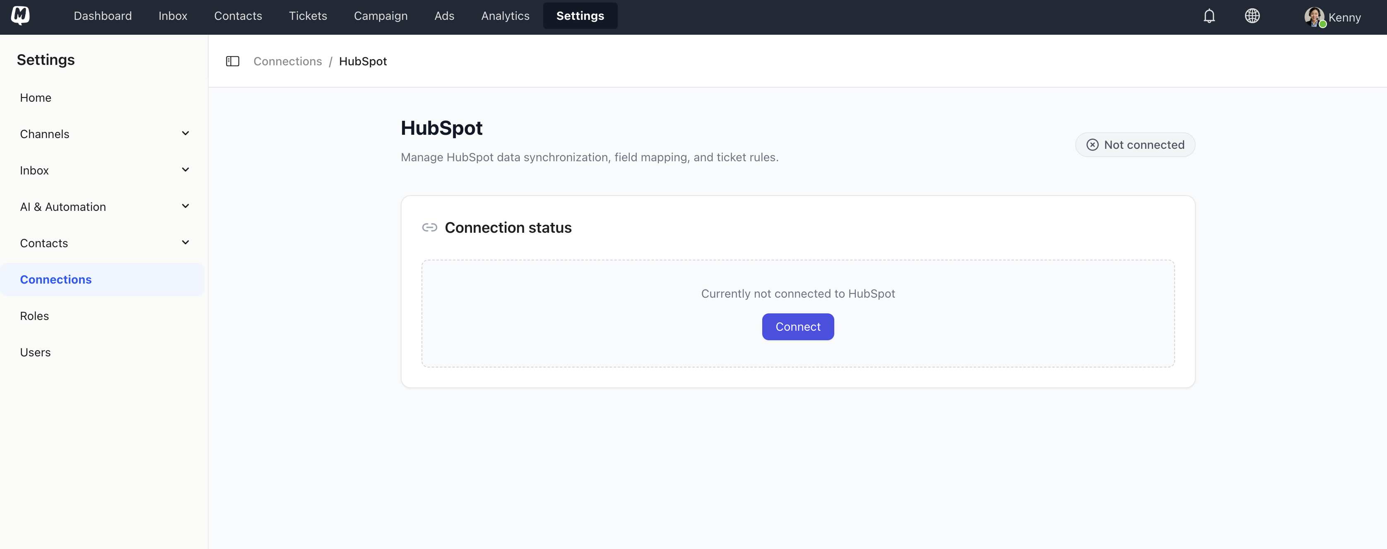Open Kenny's profile avatar menu
Viewport: 1387px width, 549px height.
click(1314, 17)
